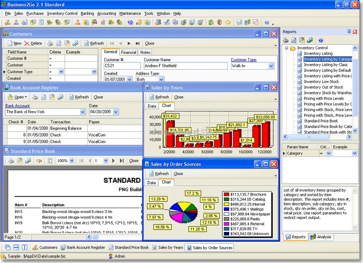The height and width of the screenshot is (263, 363).
Task: Switch to Data tab in Sales by Years
Action: 152,106
